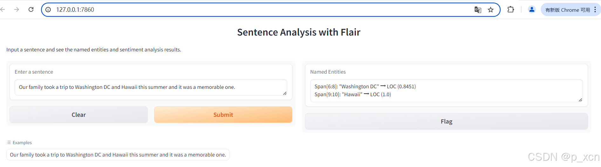
Task: Open the Chrome profile avatar
Action: pos(532,10)
